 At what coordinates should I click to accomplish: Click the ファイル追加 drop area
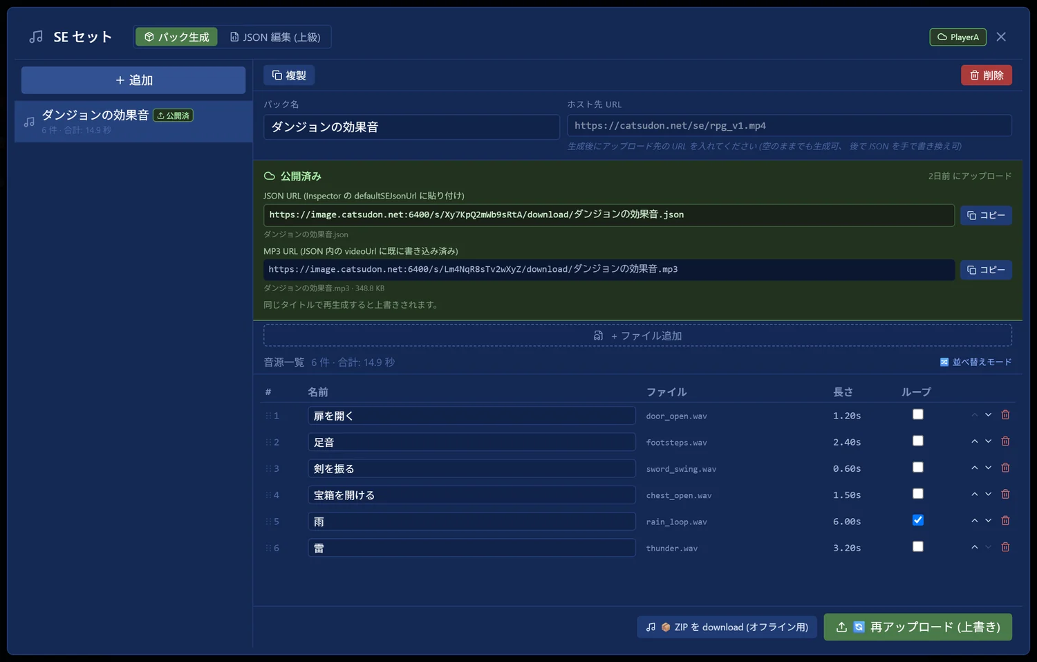pyautogui.click(x=637, y=335)
